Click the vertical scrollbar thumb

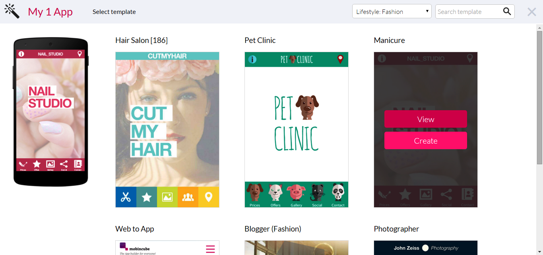click(539, 97)
